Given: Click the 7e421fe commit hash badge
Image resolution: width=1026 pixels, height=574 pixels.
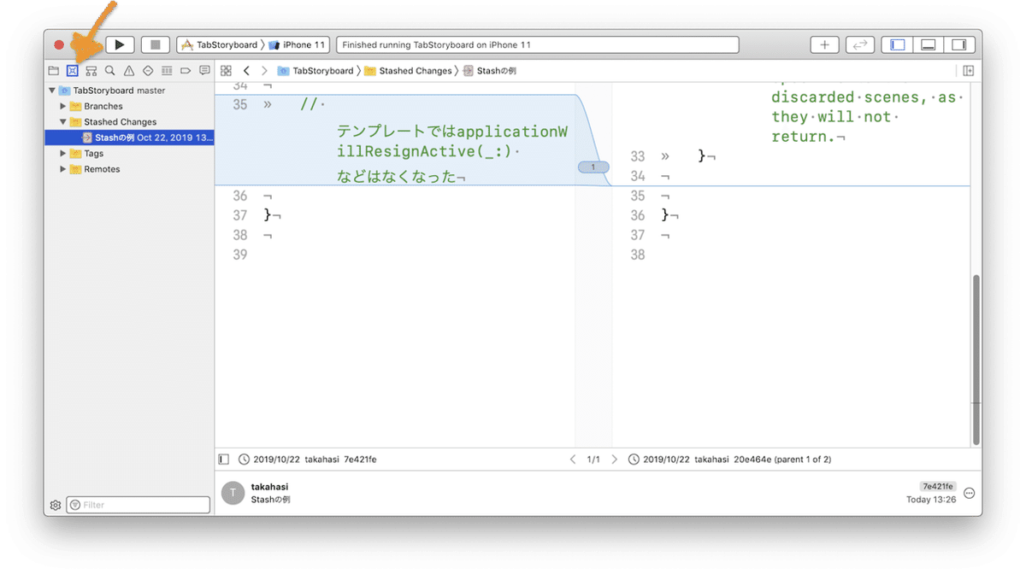Looking at the screenshot, I should (x=938, y=486).
